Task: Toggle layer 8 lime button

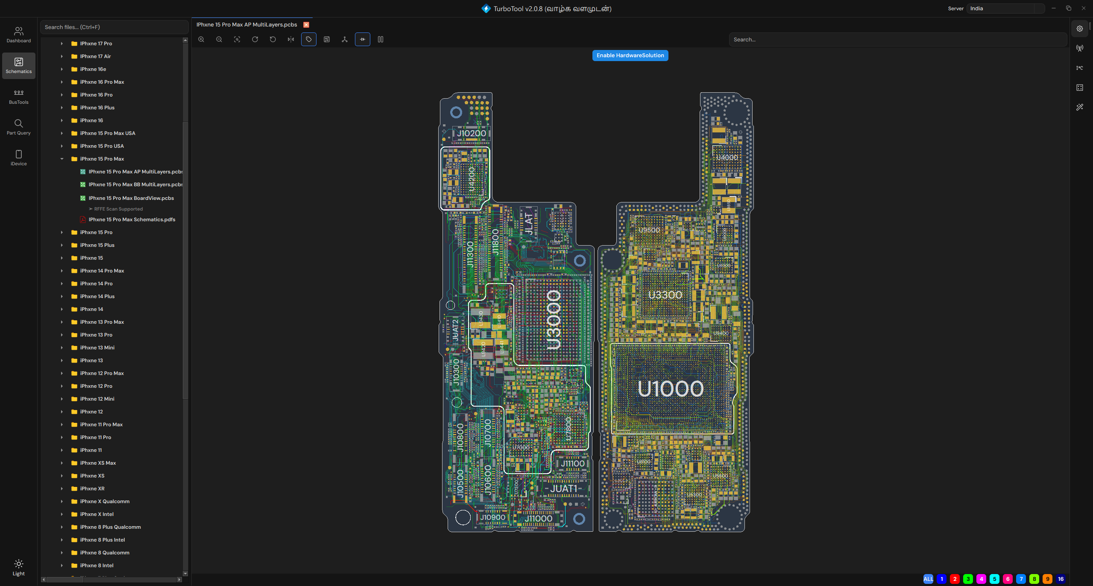Action: click(1034, 579)
